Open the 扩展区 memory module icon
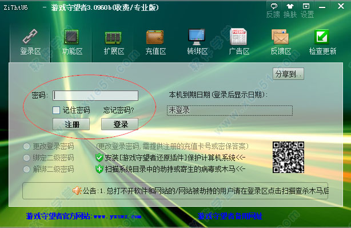This screenshot has height=228, width=351. (x=113, y=38)
